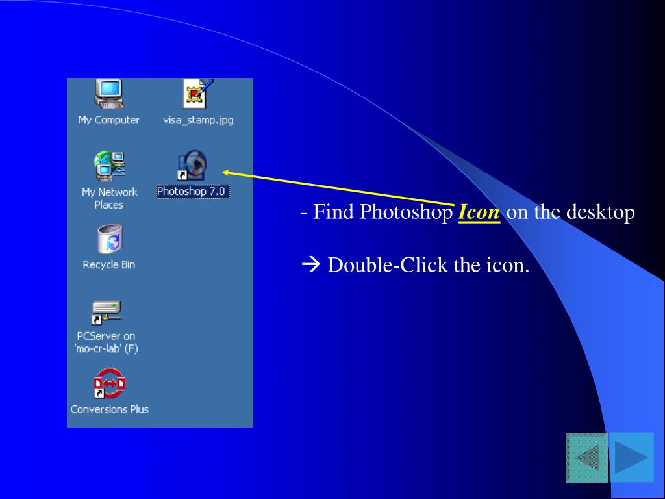Viewport: 665px width, 499px height.
Task: Click the 'Recycle Bin' label text
Action: 109,265
